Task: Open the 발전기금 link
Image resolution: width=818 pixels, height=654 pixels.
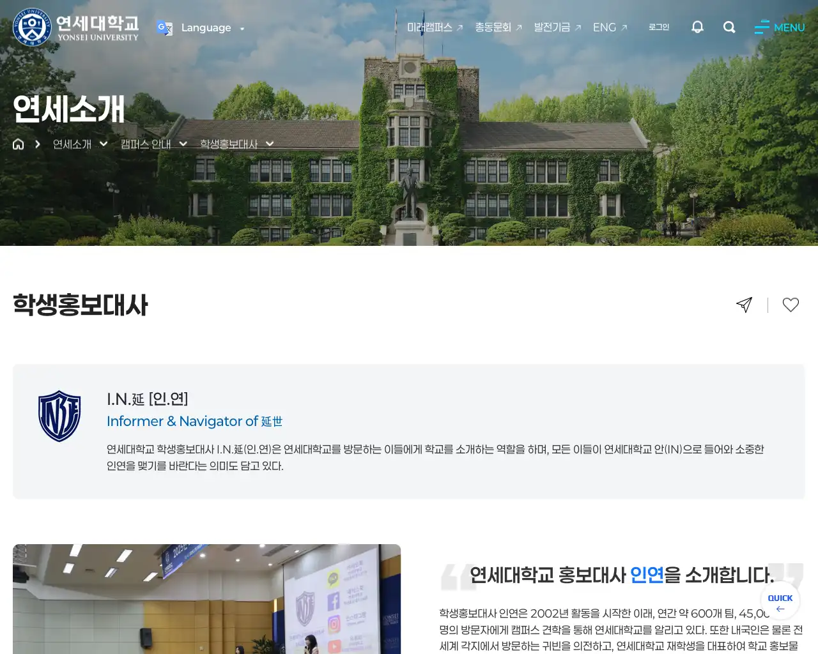Action: pos(557,27)
